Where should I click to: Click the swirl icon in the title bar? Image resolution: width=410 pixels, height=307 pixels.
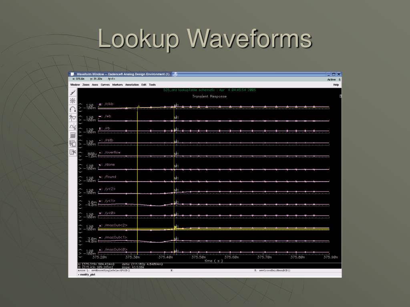175,74
